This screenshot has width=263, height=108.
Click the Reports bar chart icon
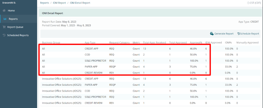tap(5, 19)
